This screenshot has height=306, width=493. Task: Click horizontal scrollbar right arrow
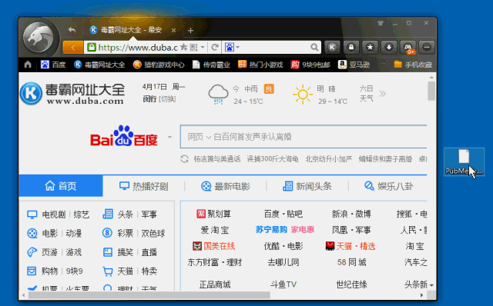tap(421, 295)
